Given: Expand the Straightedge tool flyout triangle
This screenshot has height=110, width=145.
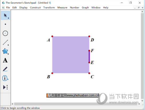Looking at the screenshot, I should [8, 45].
